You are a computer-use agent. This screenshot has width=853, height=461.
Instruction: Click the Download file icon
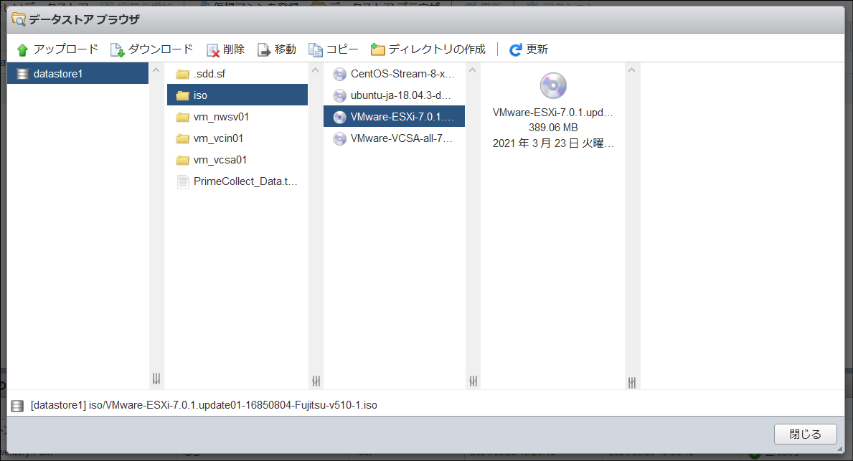pyautogui.click(x=118, y=50)
